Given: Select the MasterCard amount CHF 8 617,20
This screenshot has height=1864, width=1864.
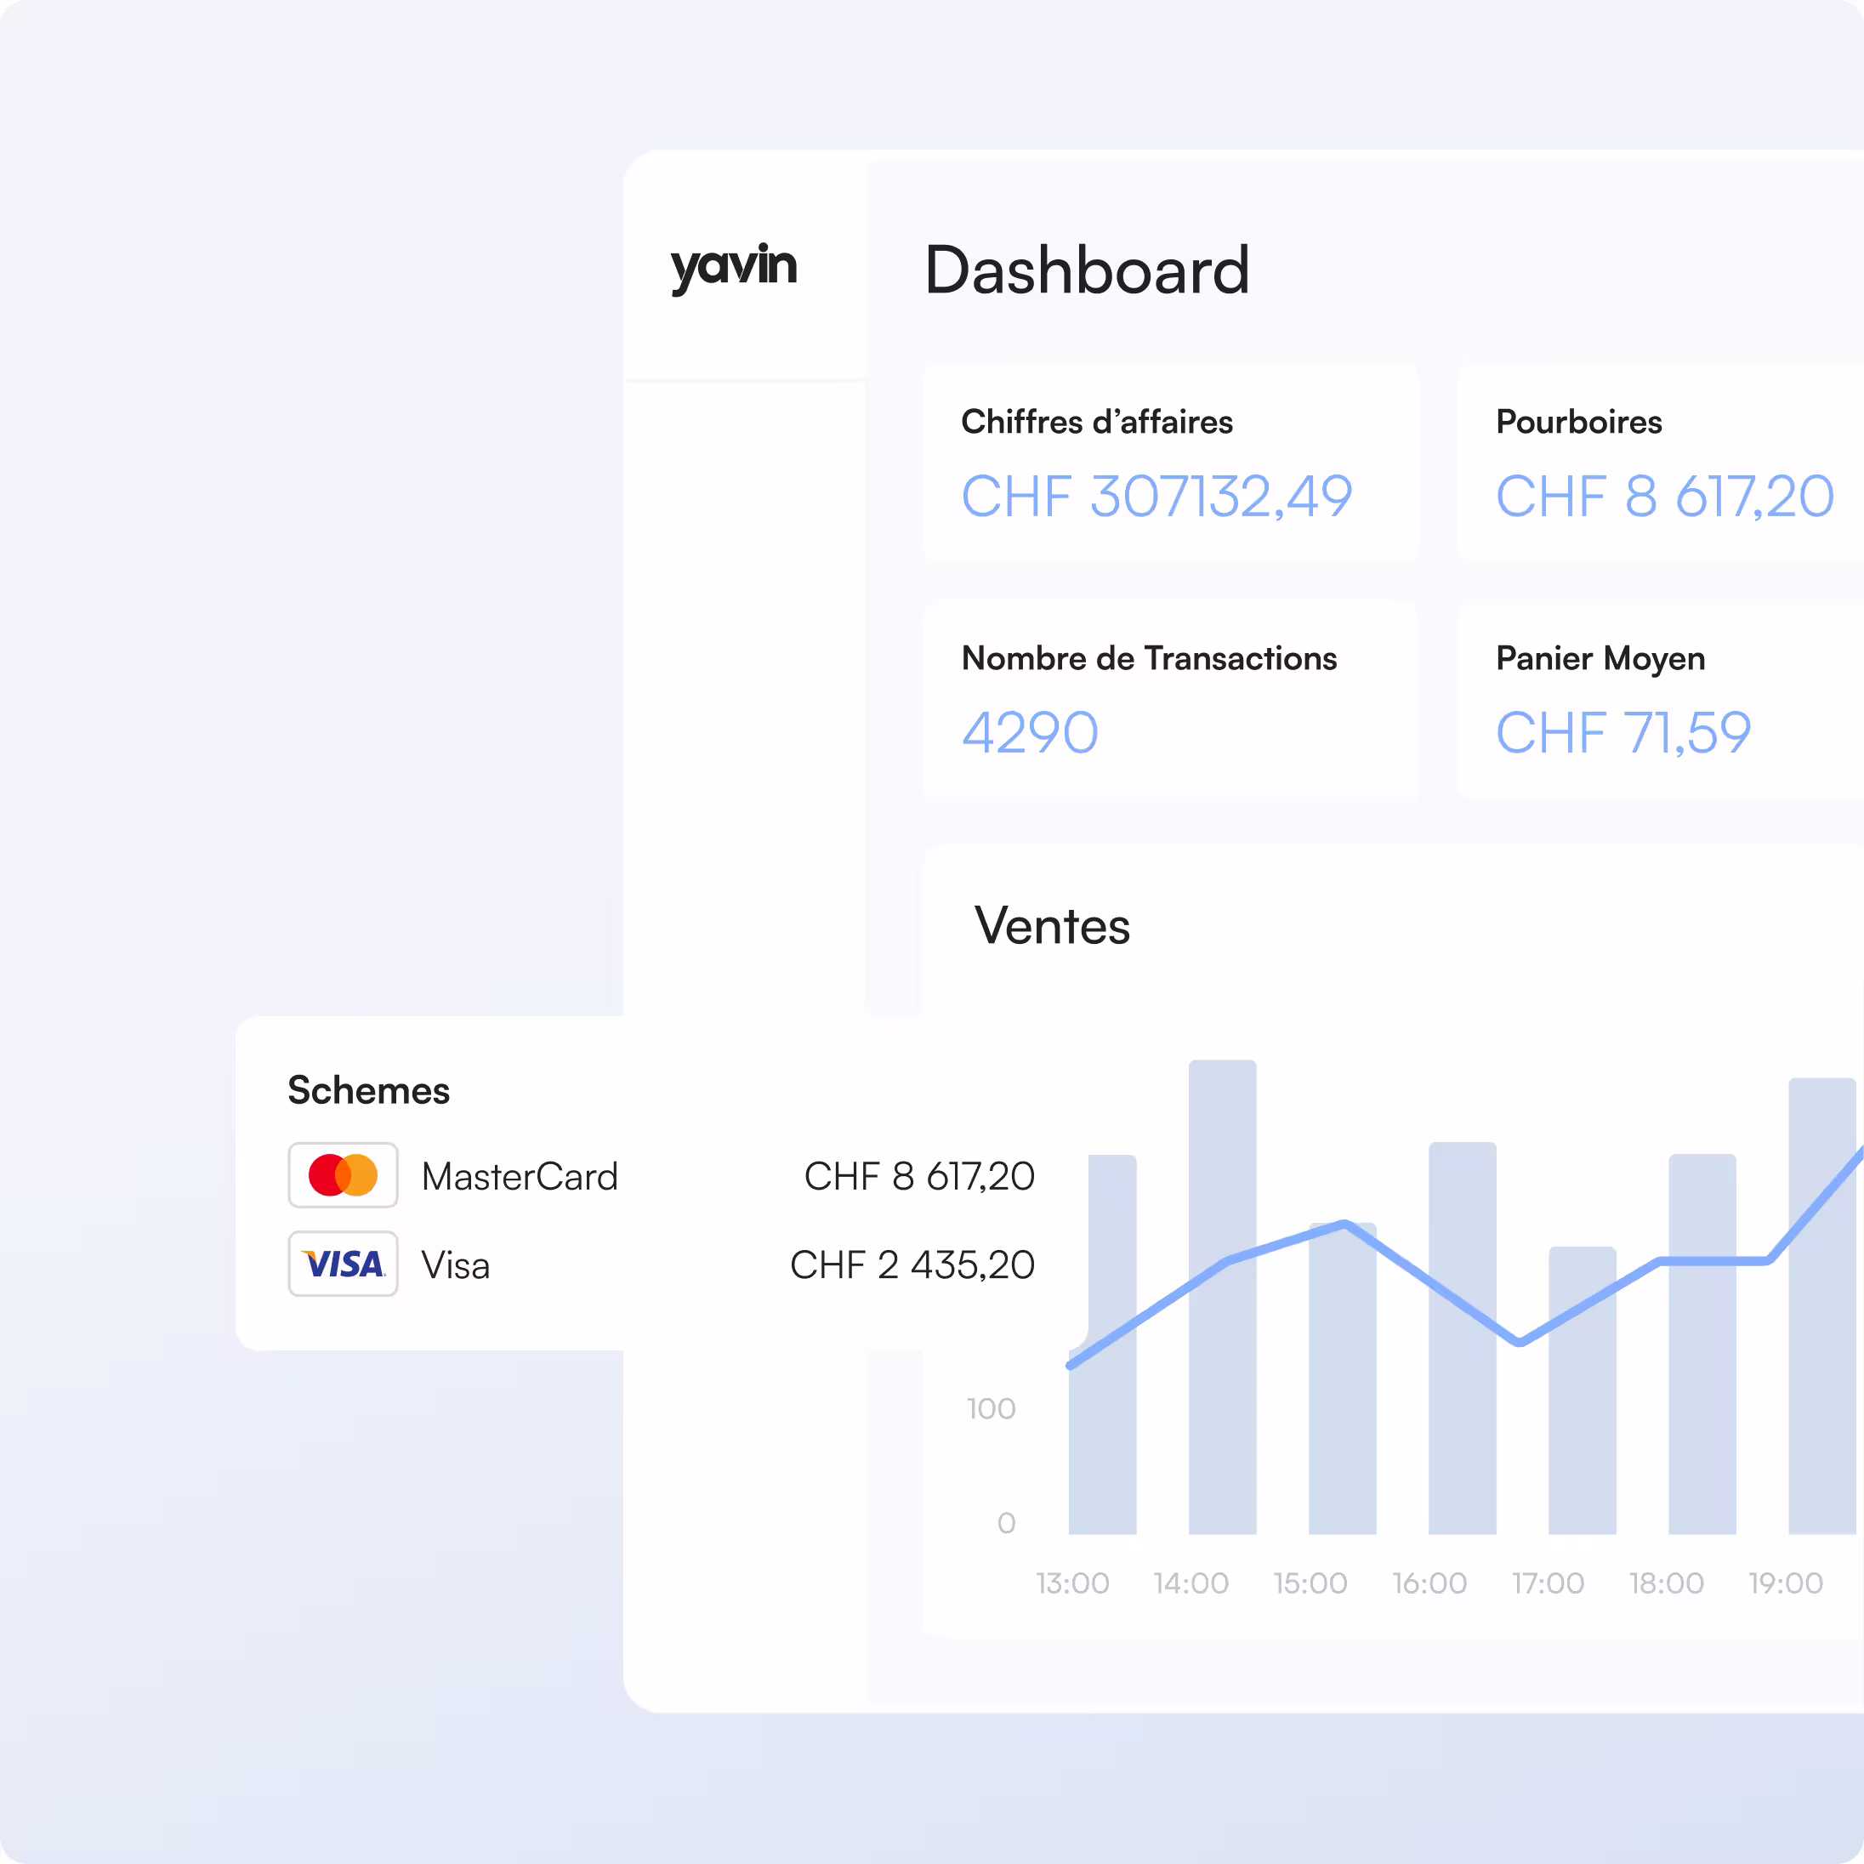Looking at the screenshot, I should coord(918,1176).
